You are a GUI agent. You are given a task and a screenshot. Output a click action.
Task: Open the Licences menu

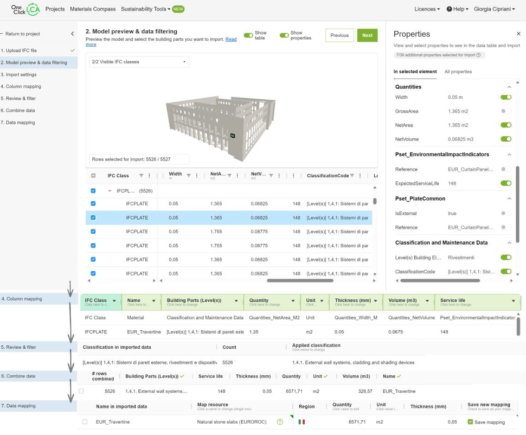click(x=427, y=9)
